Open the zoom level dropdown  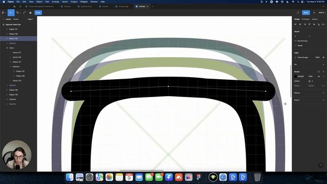click(322, 13)
